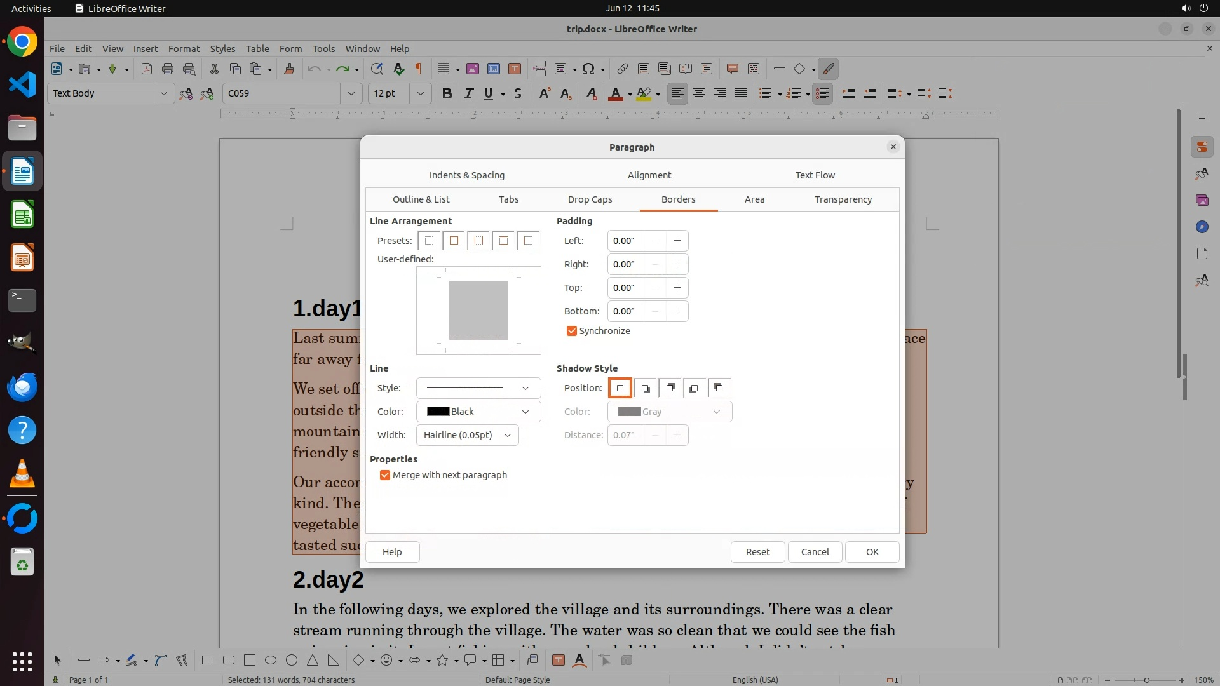Screen dimensions: 1220x686
Task: Select the no-shadow position option
Action: pos(620,388)
